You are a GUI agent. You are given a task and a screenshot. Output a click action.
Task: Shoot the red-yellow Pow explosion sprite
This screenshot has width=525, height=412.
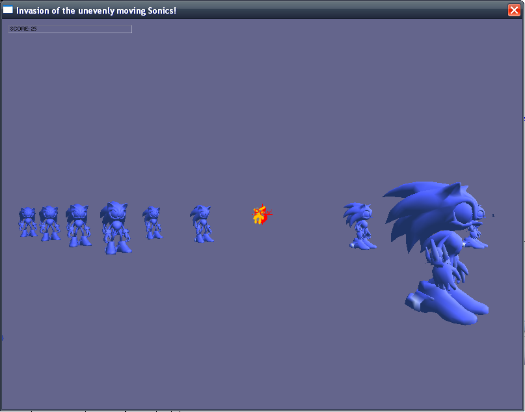coord(262,214)
